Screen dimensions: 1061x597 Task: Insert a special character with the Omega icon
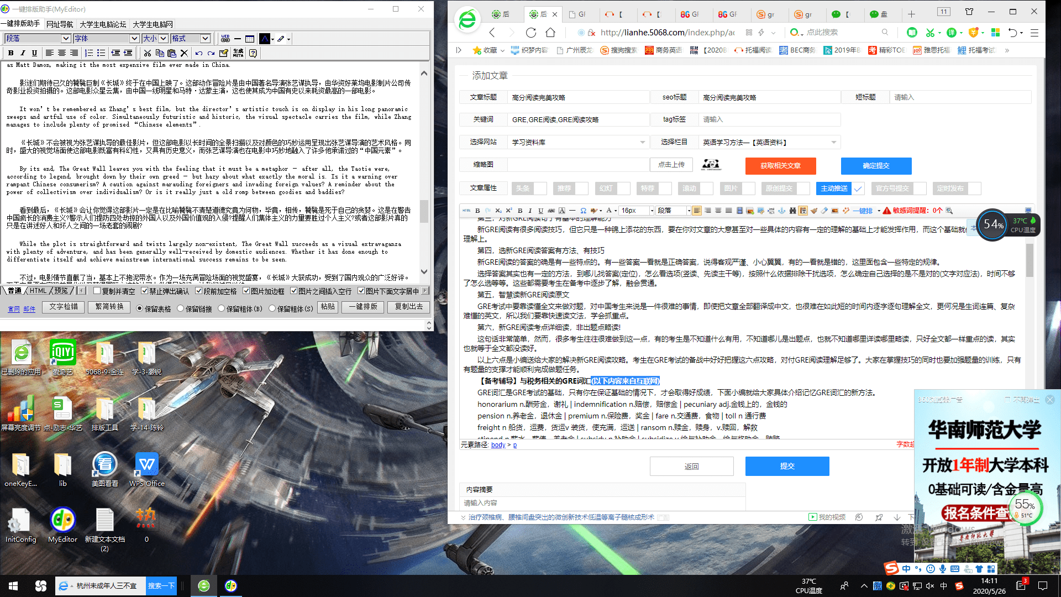(583, 211)
